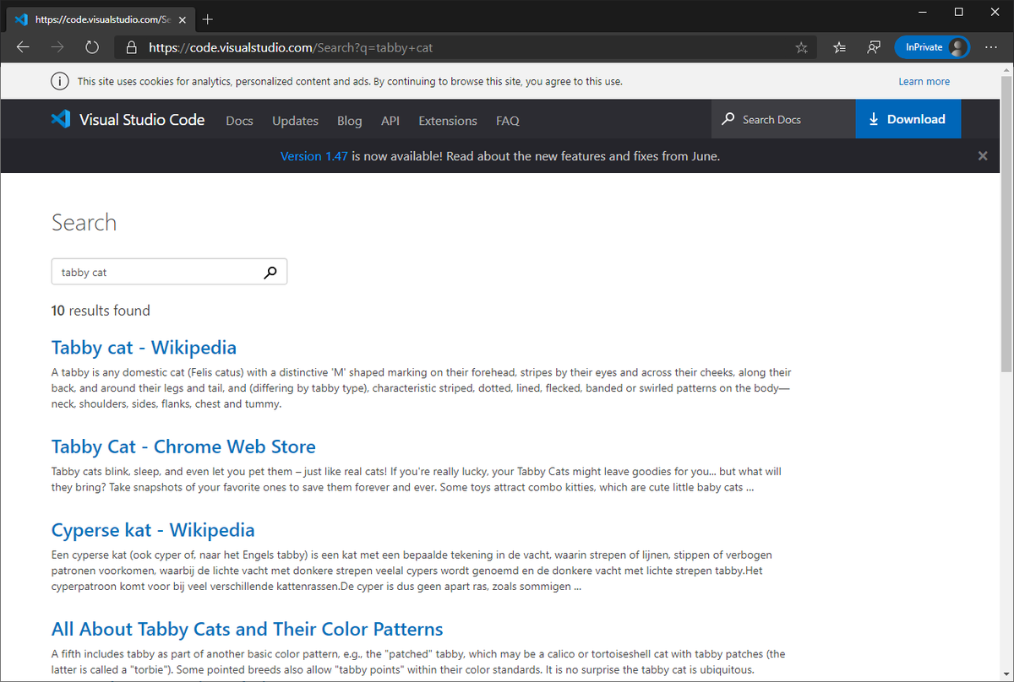Click the browser forward arrow
Screen dimensions: 1014x682
click(57, 47)
